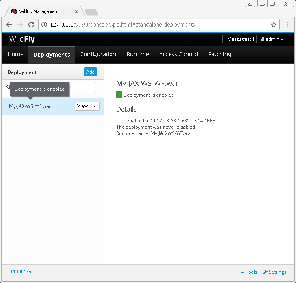Expand the dropdown arrow next to View

pyautogui.click(x=95, y=106)
